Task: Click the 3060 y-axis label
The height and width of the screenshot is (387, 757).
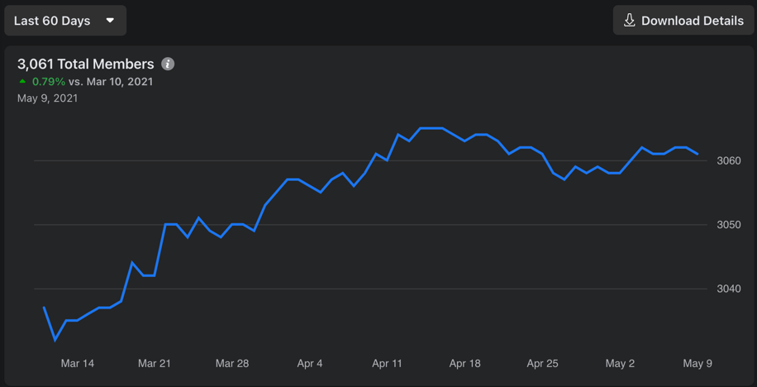Action: pyautogui.click(x=729, y=160)
